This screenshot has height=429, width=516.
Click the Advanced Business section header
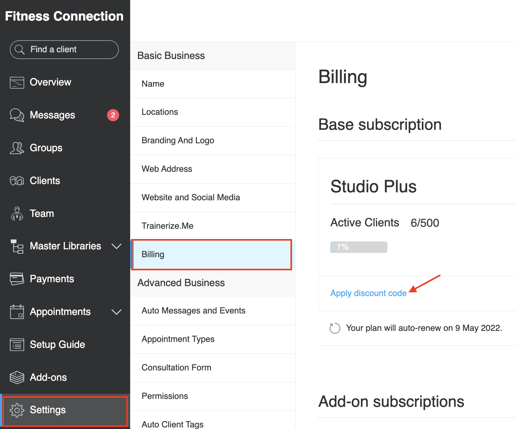(x=213, y=283)
